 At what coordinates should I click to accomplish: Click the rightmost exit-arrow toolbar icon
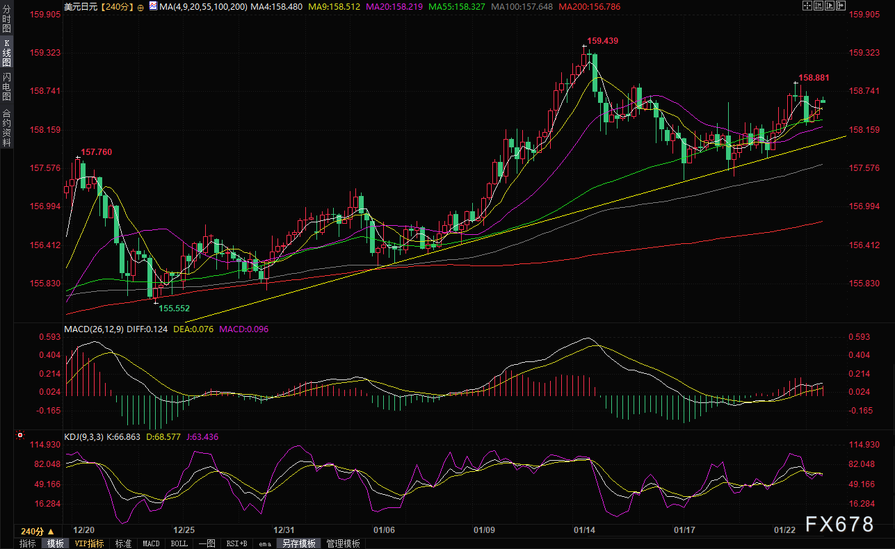click(839, 6)
